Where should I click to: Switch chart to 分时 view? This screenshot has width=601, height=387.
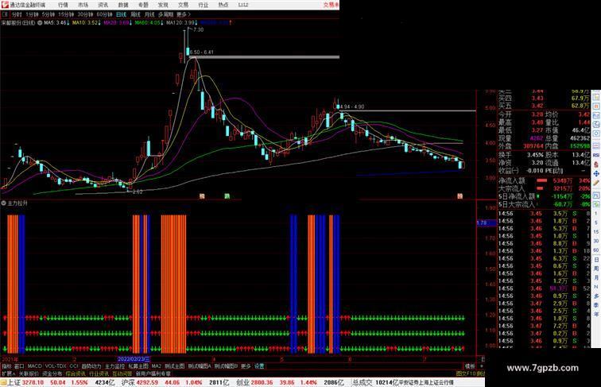coord(16,14)
